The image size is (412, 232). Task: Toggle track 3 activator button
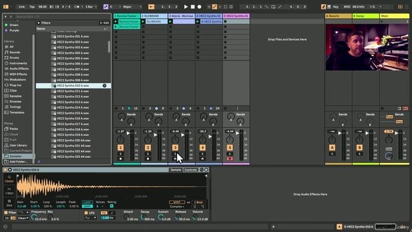[x=175, y=148]
